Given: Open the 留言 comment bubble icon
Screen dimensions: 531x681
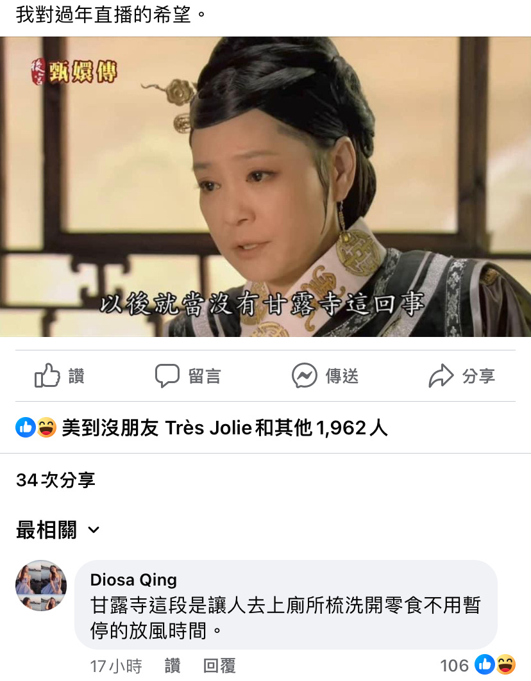Looking at the screenshot, I should point(167,375).
